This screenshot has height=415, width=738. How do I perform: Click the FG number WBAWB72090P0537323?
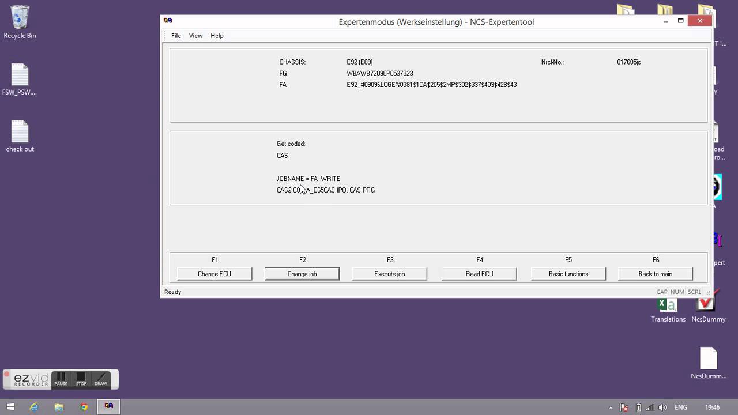click(x=380, y=74)
